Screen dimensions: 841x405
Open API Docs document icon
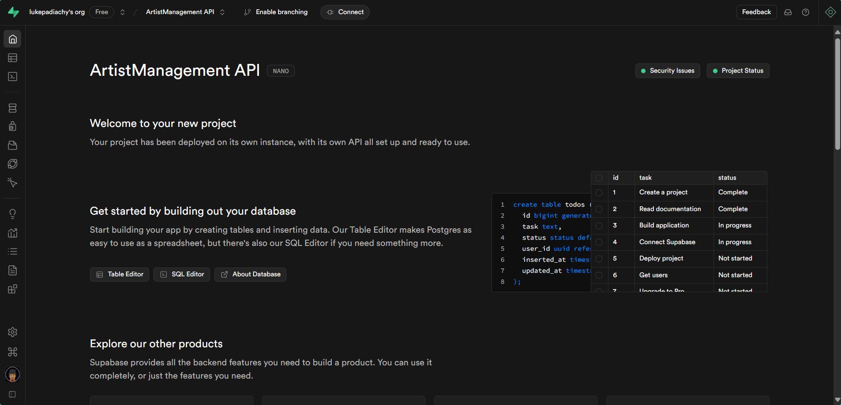coord(13,270)
